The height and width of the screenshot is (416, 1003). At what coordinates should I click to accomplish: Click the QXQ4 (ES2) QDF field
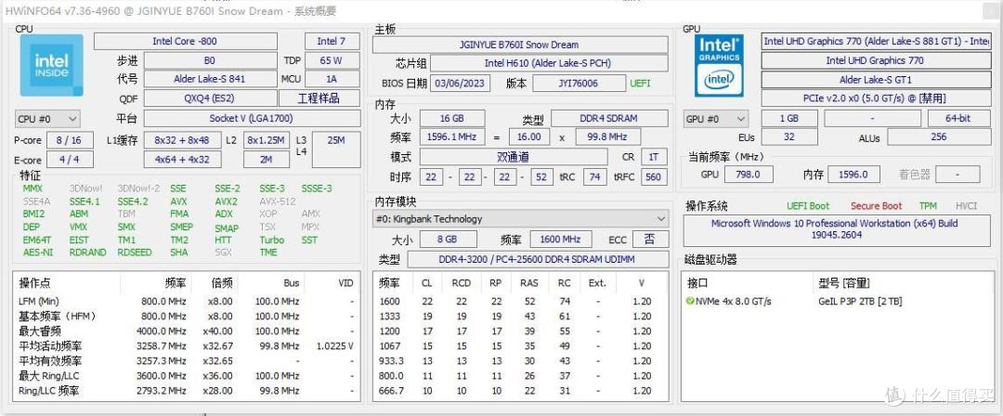210,98
